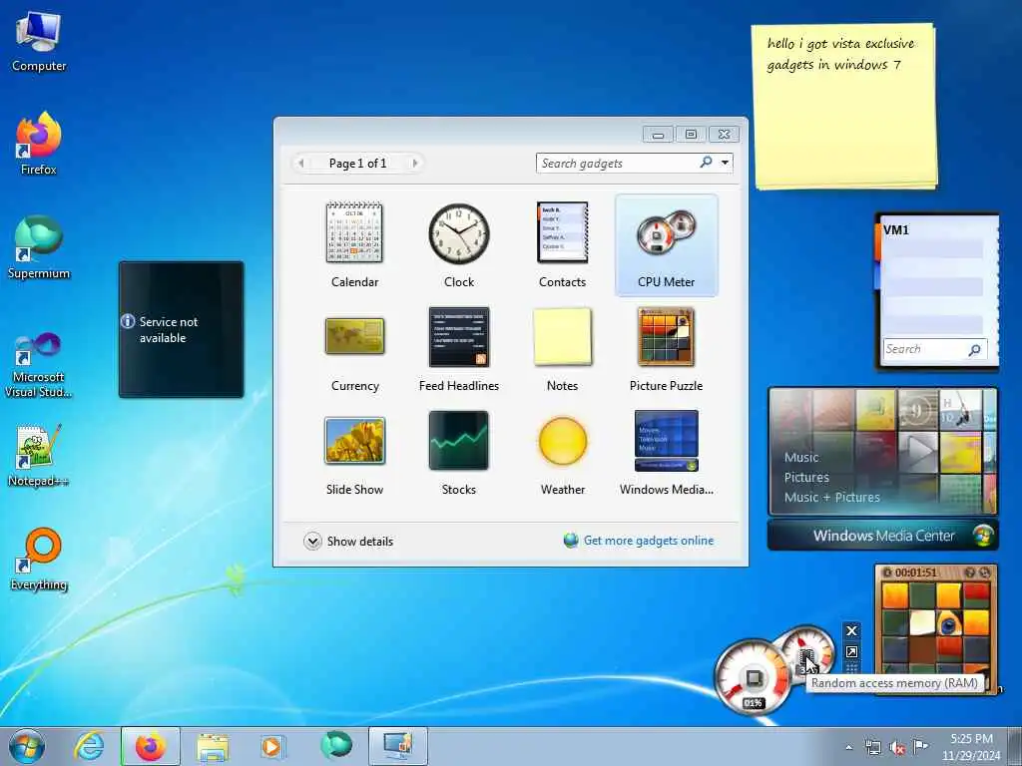
Task: Maximize the gadget gallery window
Action: tap(691, 135)
